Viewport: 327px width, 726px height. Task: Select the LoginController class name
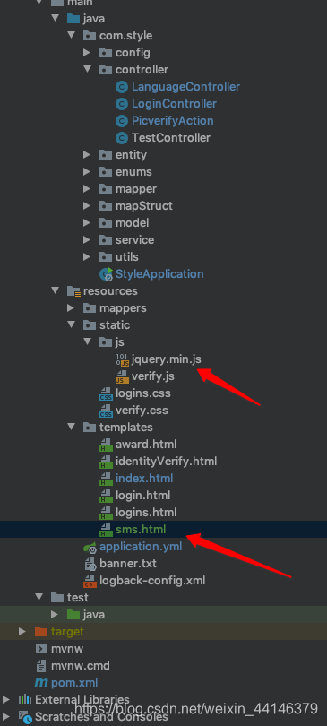(x=174, y=104)
